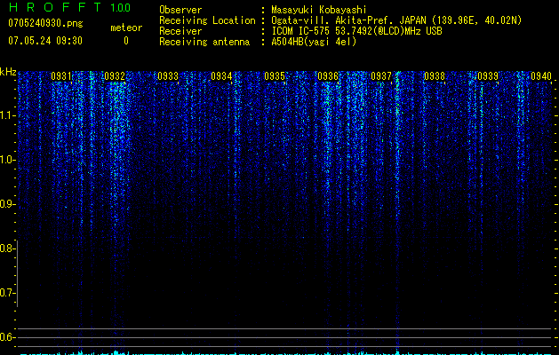Click the Ogata-vill. Akita-Pref. JAPAN location text
The height and width of the screenshot is (355, 559).
(396, 20)
